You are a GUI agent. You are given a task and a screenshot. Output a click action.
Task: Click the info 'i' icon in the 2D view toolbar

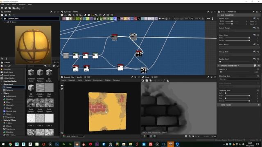coord(164,80)
